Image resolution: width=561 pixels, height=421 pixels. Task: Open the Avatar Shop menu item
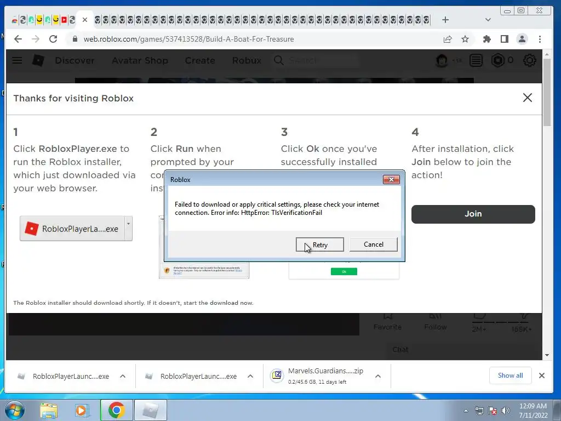tap(140, 60)
